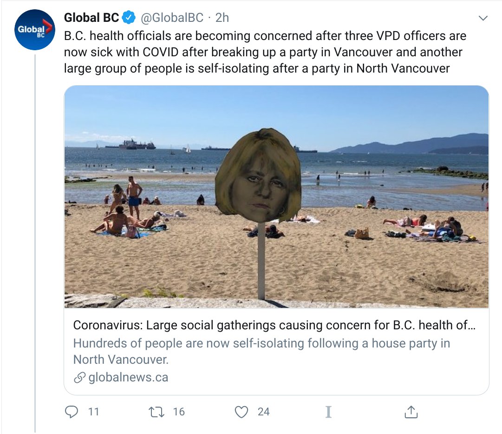502x434 pixels.
Task: Visit the globalnews.ca link
Action: pyautogui.click(x=128, y=378)
